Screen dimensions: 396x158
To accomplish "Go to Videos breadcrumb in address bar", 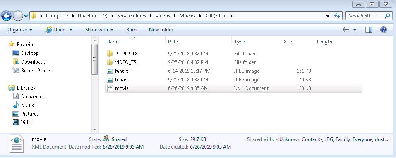I will coord(163,16).
